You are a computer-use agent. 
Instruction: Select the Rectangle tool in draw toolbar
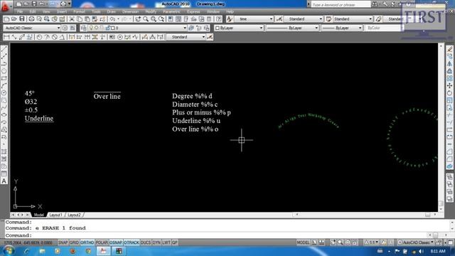click(4, 78)
